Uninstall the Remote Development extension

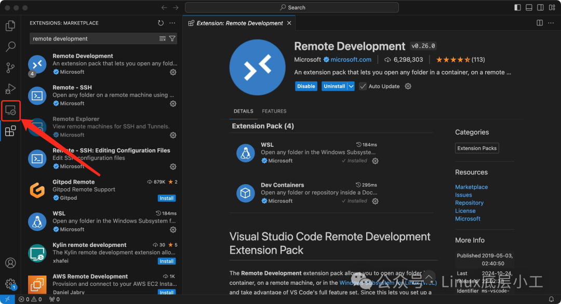pyautogui.click(x=334, y=86)
